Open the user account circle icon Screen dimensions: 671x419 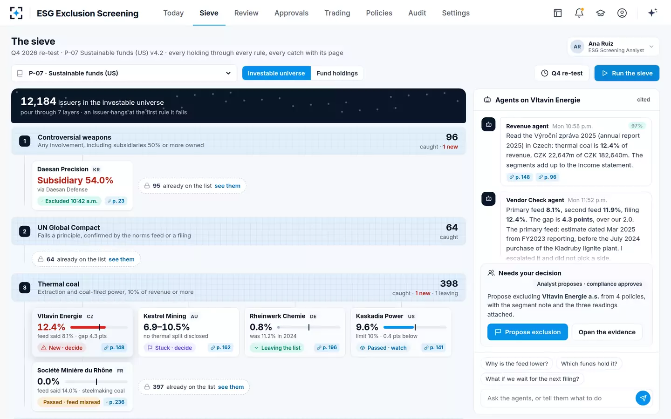coord(622,13)
